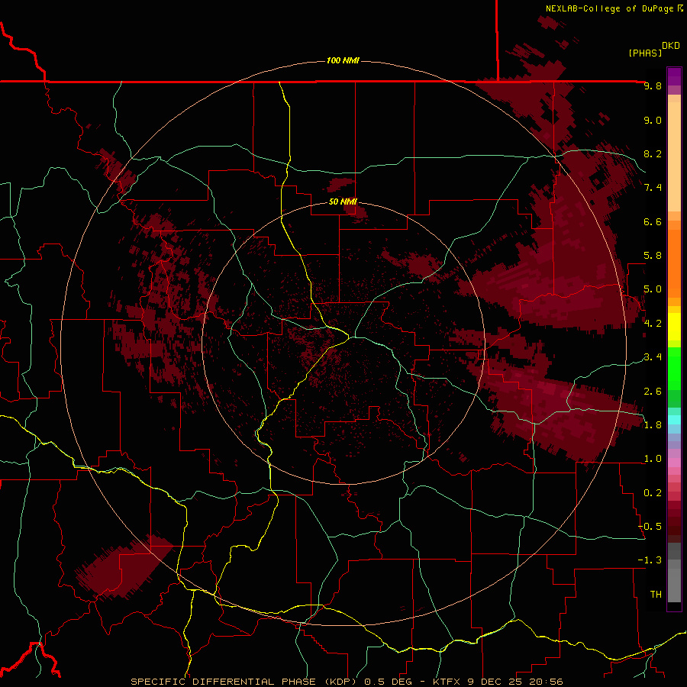
Task: Click the 6.6 legend value
Action: [653, 221]
